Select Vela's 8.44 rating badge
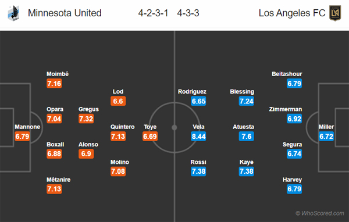 tap(198, 136)
